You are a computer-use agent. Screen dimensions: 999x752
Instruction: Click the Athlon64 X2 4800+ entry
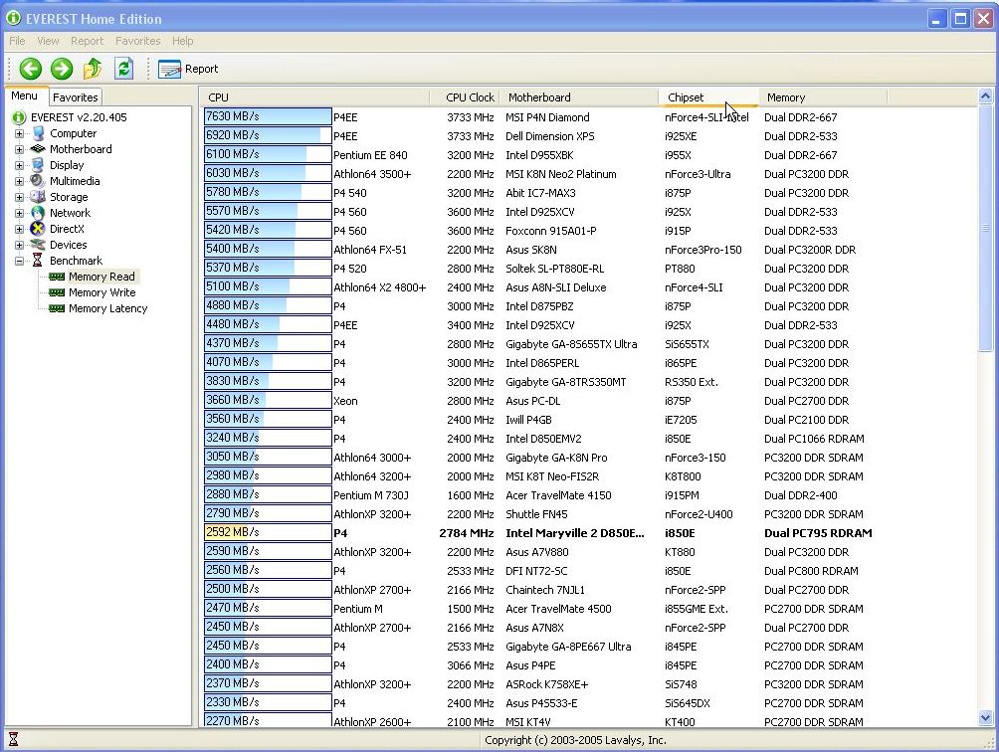pyautogui.click(x=380, y=287)
